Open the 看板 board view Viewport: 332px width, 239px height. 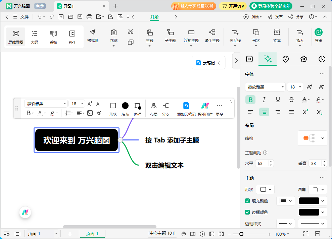tap(53, 37)
